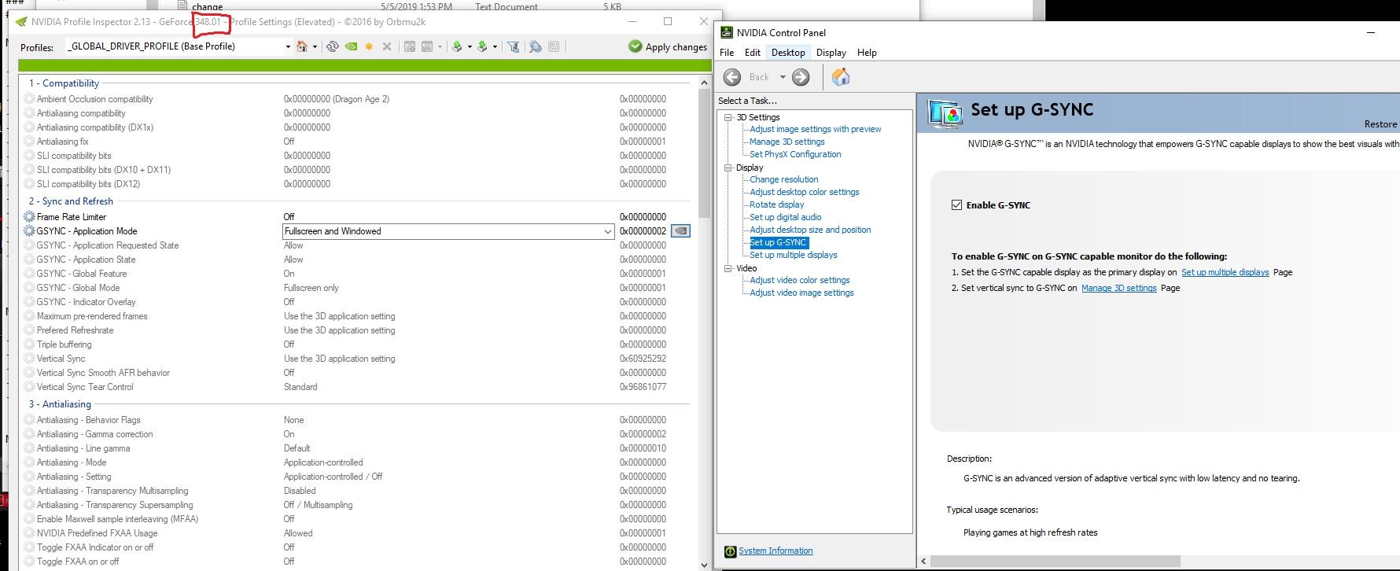Image resolution: width=1400 pixels, height=571 pixels.
Task: Select the Frame Rate Limiter setting row
Action: pos(356,217)
